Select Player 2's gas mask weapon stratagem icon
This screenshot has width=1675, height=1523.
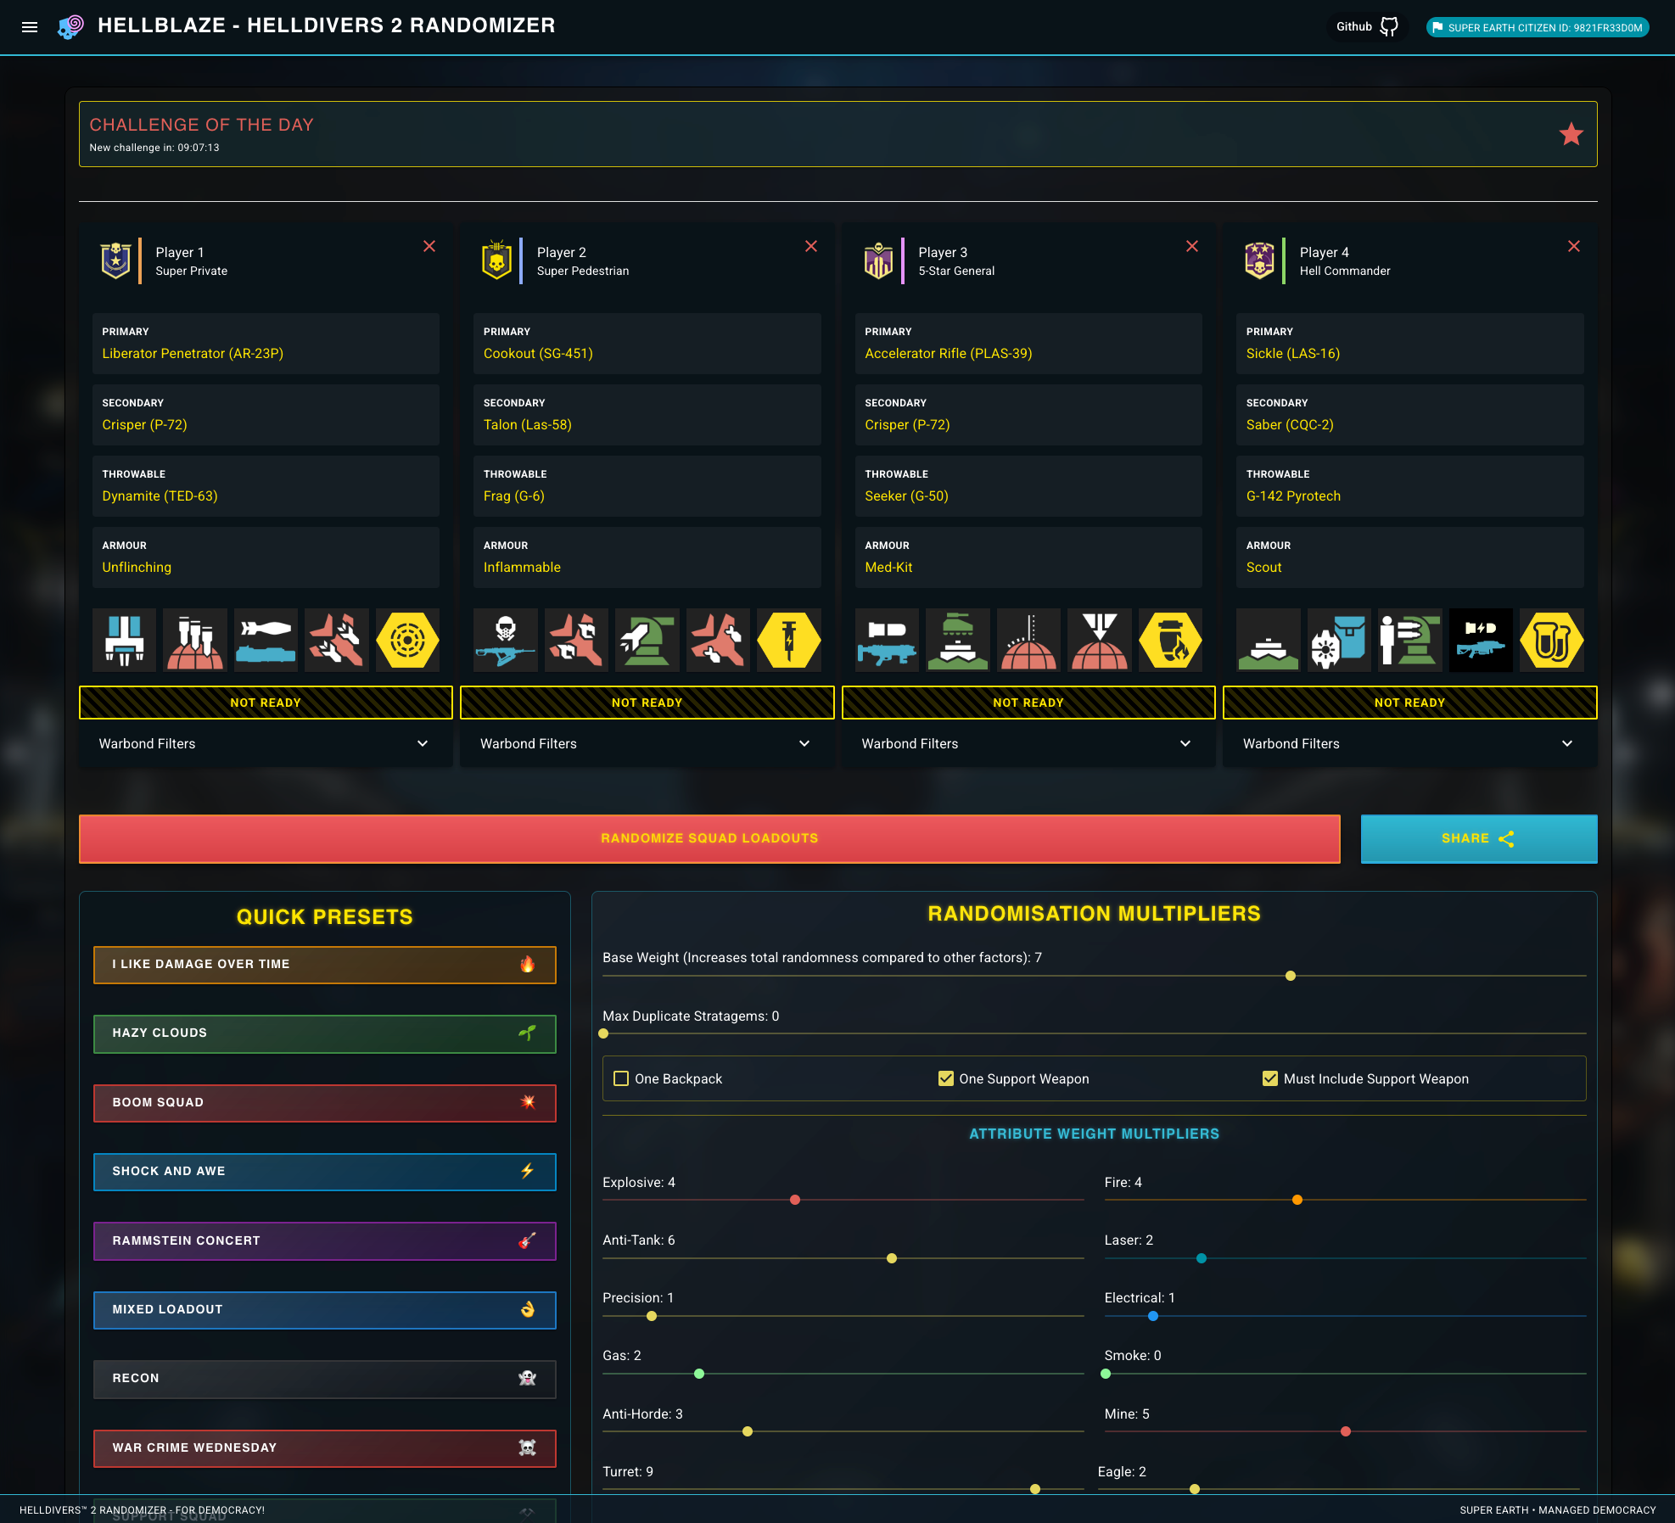(506, 640)
